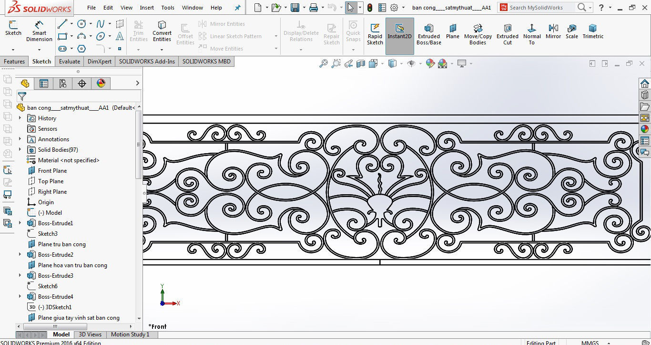
Task: Expand manager pane tabs arrow
Action: tap(137, 84)
